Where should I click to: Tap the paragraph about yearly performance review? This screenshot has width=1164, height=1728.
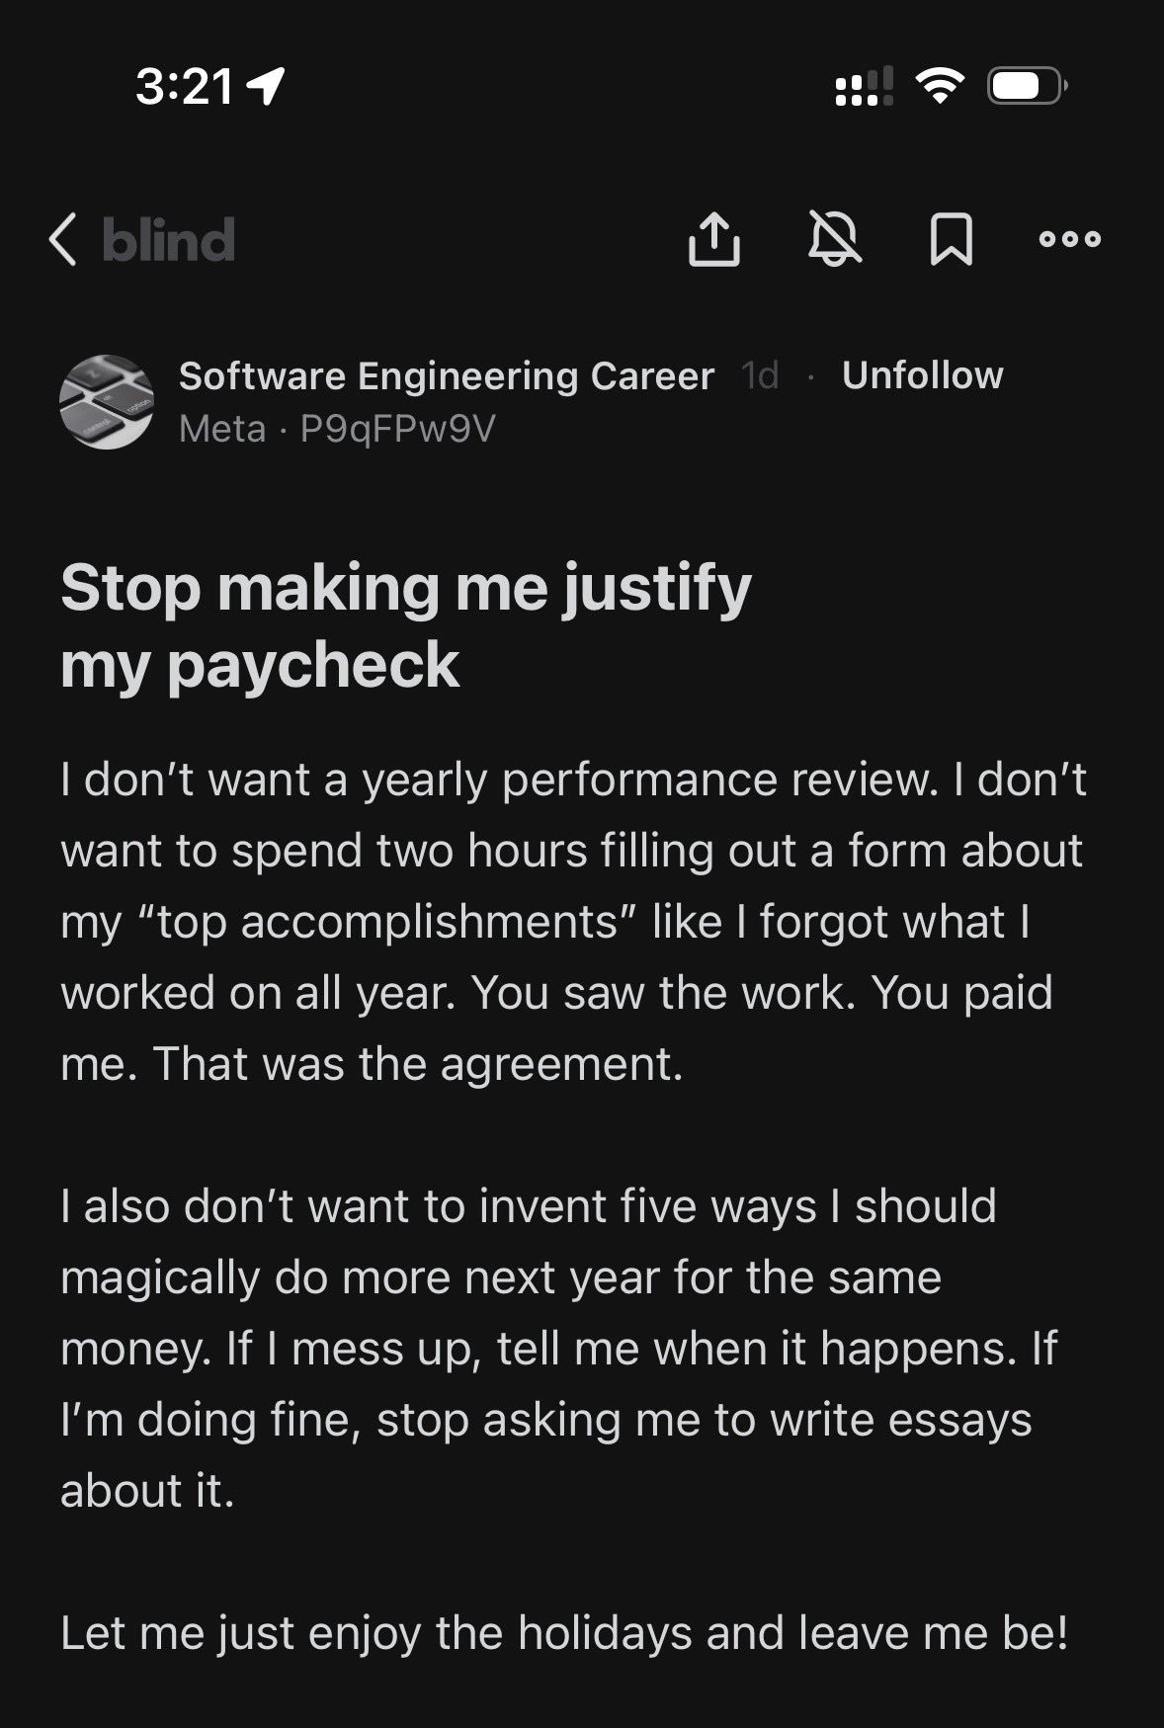[573, 921]
